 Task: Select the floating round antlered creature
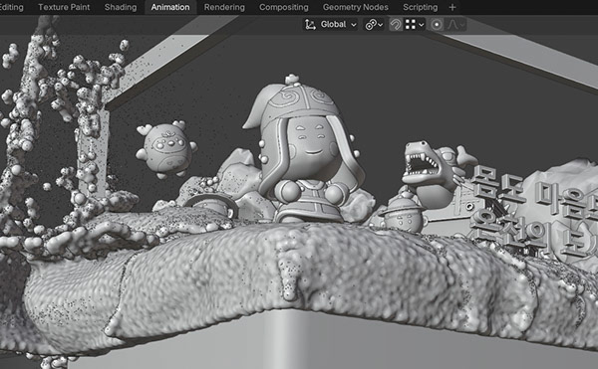[x=166, y=149]
